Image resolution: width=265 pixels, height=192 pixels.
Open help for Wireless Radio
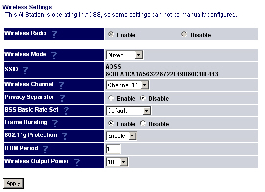54,34
